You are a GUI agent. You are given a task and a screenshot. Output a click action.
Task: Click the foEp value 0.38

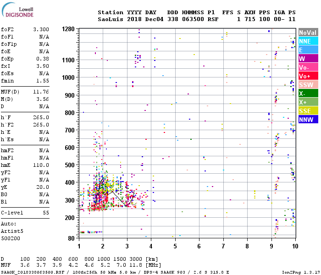(43, 59)
